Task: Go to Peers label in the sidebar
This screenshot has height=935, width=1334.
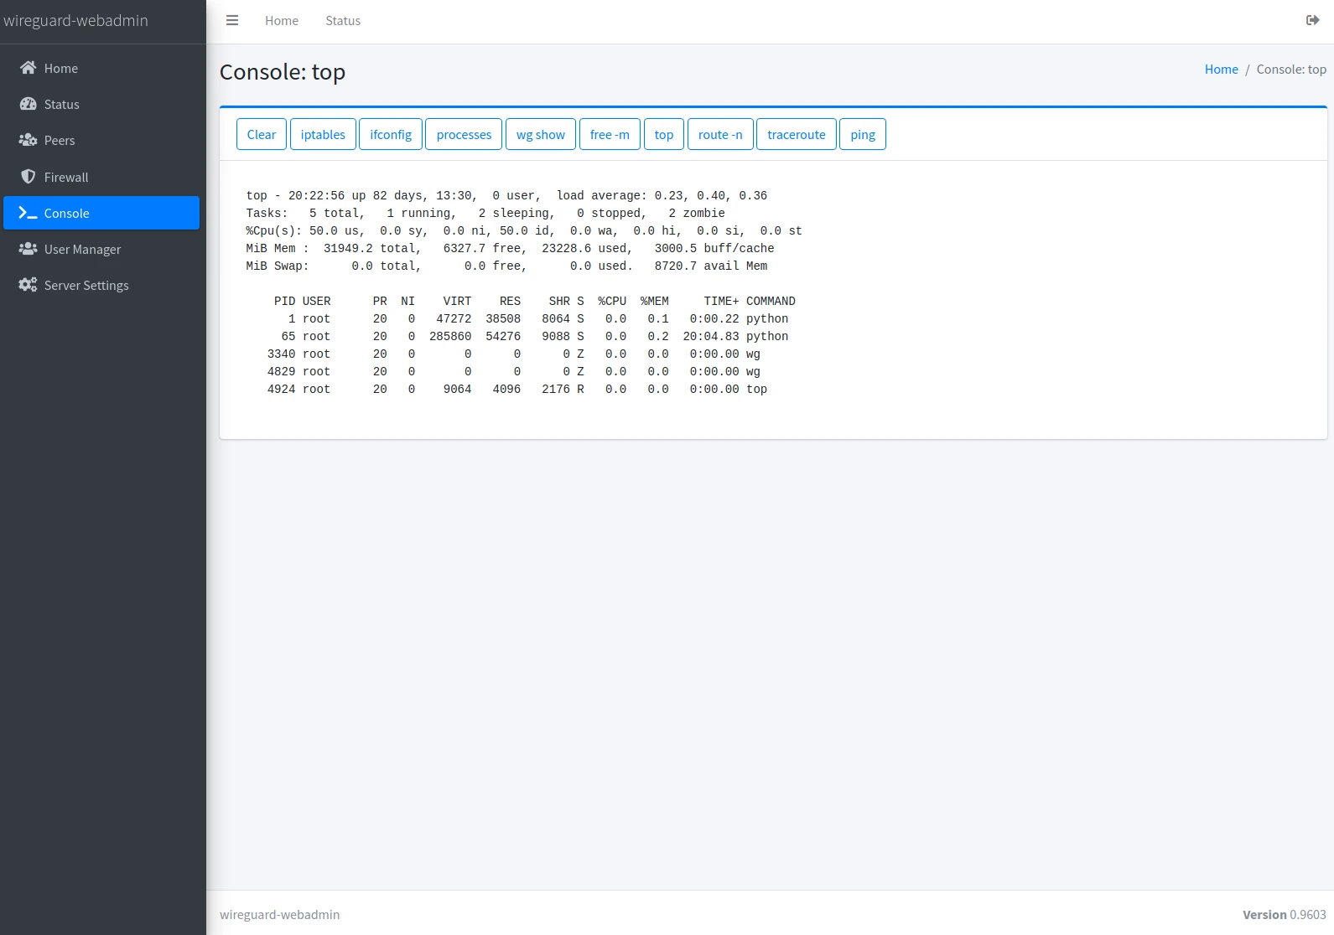Action: point(60,141)
